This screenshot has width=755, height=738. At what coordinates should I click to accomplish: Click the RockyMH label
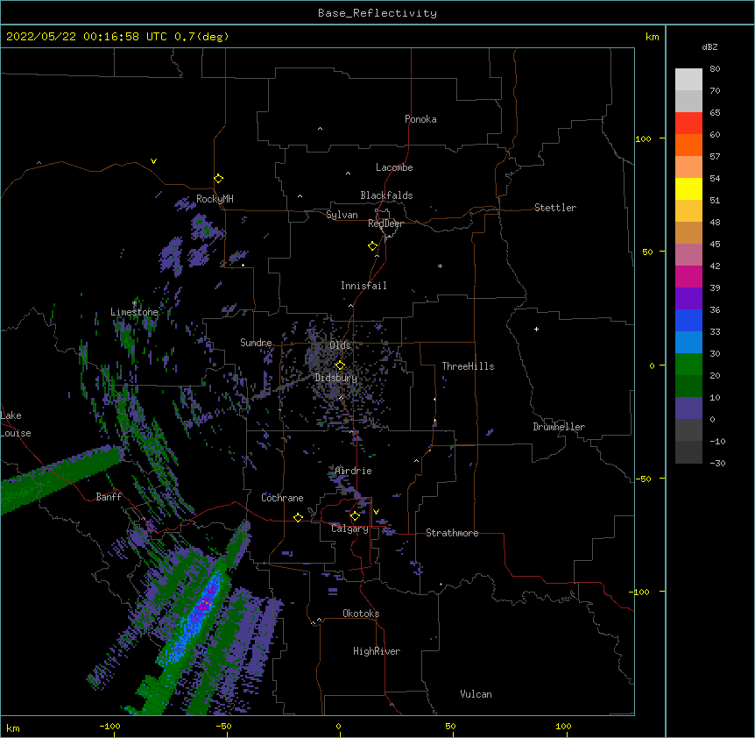(215, 199)
